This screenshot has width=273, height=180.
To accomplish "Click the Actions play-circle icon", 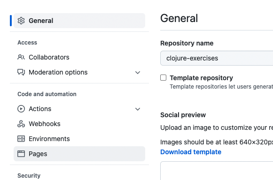I will click(x=21, y=109).
